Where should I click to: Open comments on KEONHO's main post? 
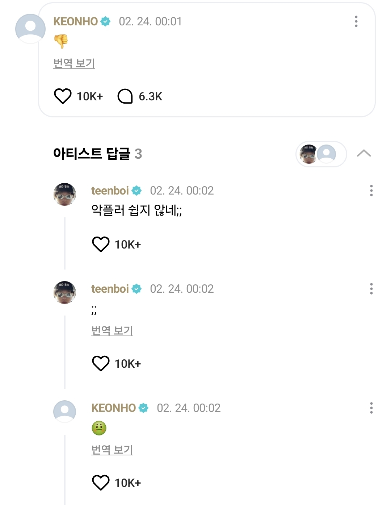[125, 96]
